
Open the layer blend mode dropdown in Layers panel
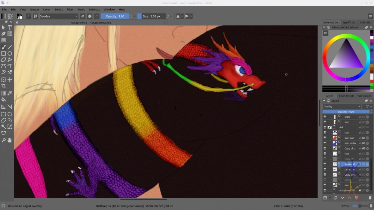point(342,106)
